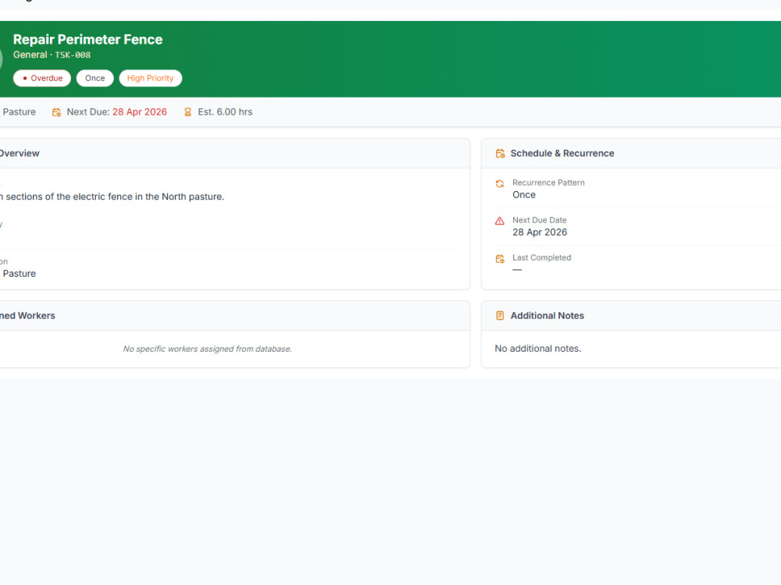Click the Once recurrence badge

click(x=95, y=78)
